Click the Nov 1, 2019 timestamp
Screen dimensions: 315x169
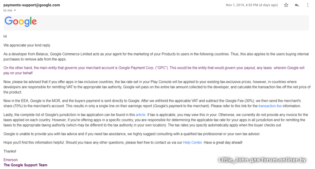pos(252,5)
